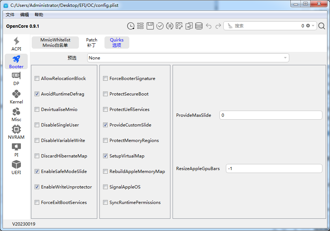Uncheck the AvoidRuntimeDefrag option
The height and width of the screenshot is (231, 330).
click(x=37, y=94)
